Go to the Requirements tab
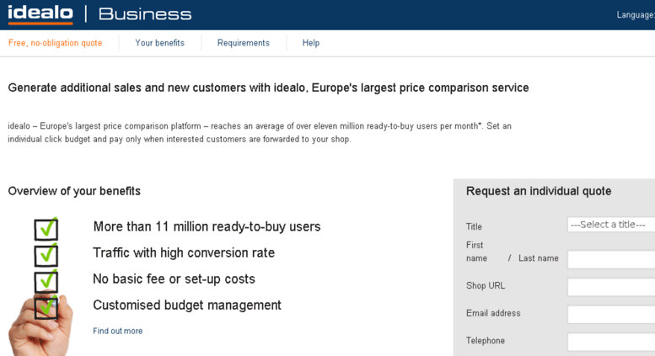 (243, 43)
